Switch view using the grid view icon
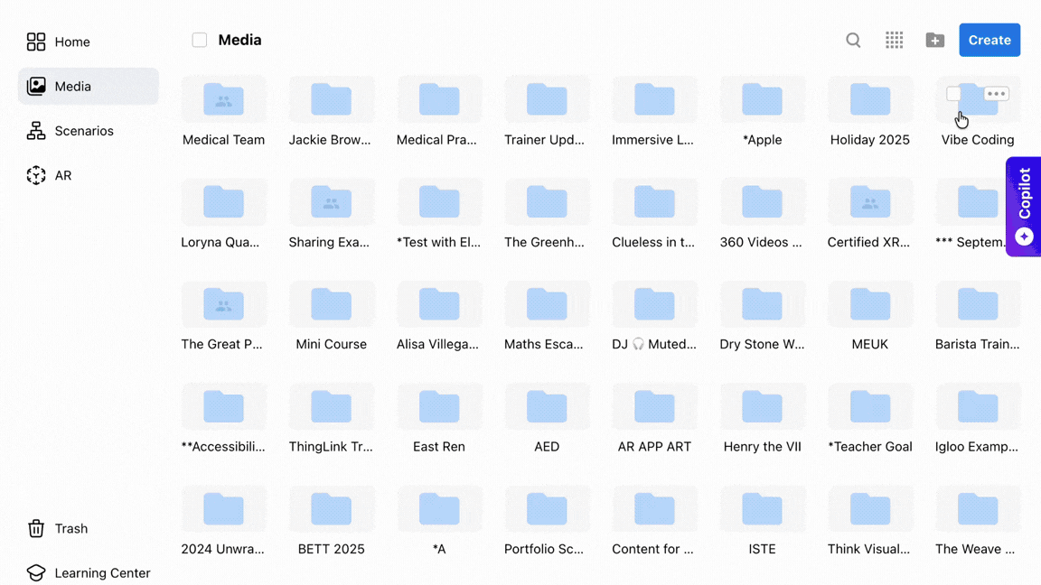The image size is (1041, 585). coord(895,41)
